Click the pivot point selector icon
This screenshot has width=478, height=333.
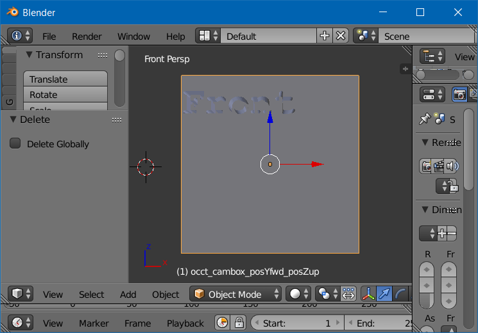pos(329,294)
